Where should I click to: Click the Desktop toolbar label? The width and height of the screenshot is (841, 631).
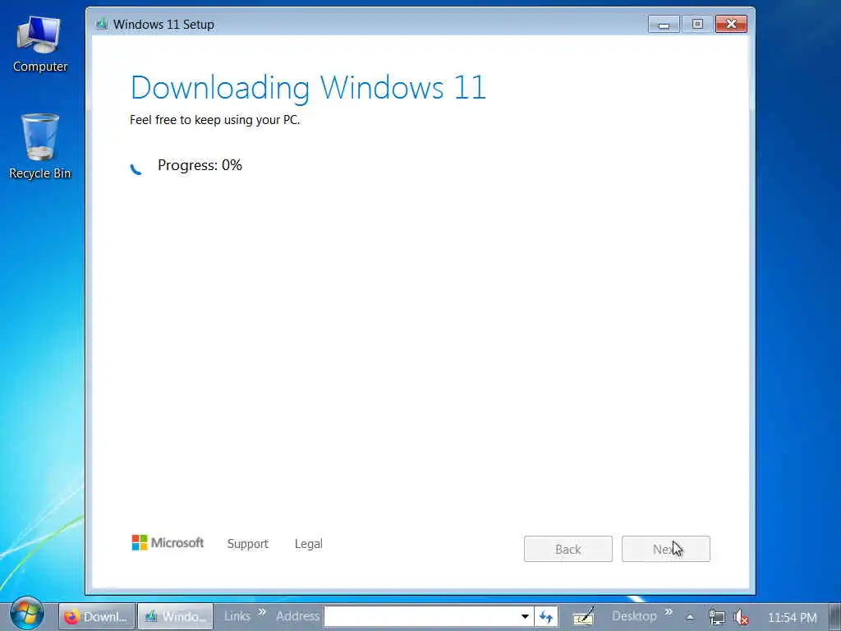click(634, 616)
